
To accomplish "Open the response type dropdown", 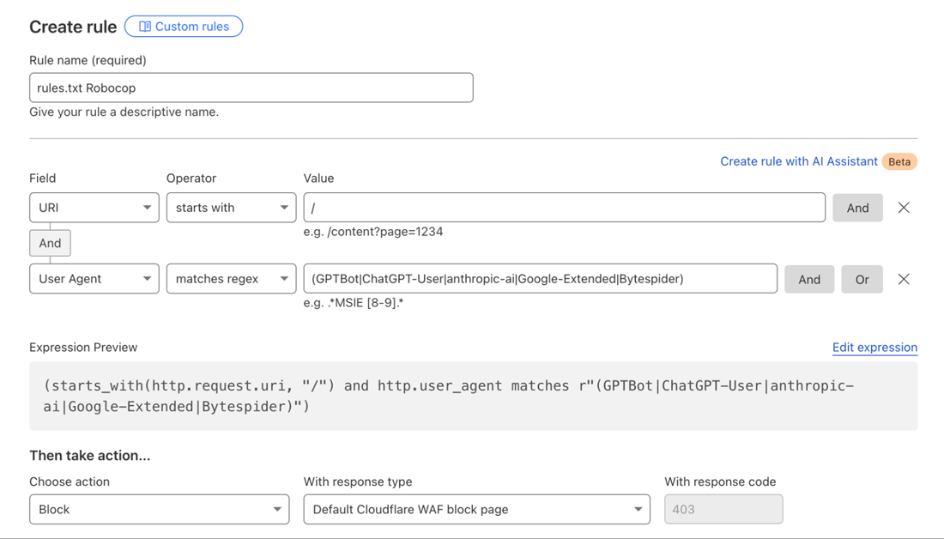I will (x=476, y=509).
